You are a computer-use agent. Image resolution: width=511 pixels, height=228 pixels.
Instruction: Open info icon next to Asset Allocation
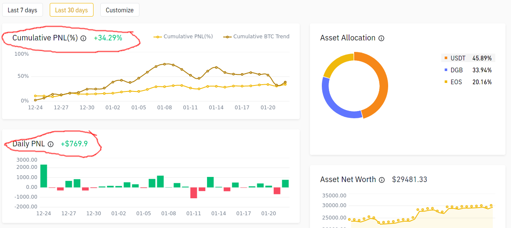coord(381,38)
